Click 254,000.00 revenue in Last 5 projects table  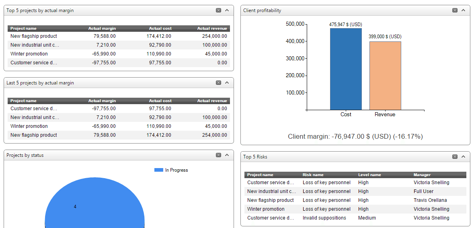(x=215, y=135)
